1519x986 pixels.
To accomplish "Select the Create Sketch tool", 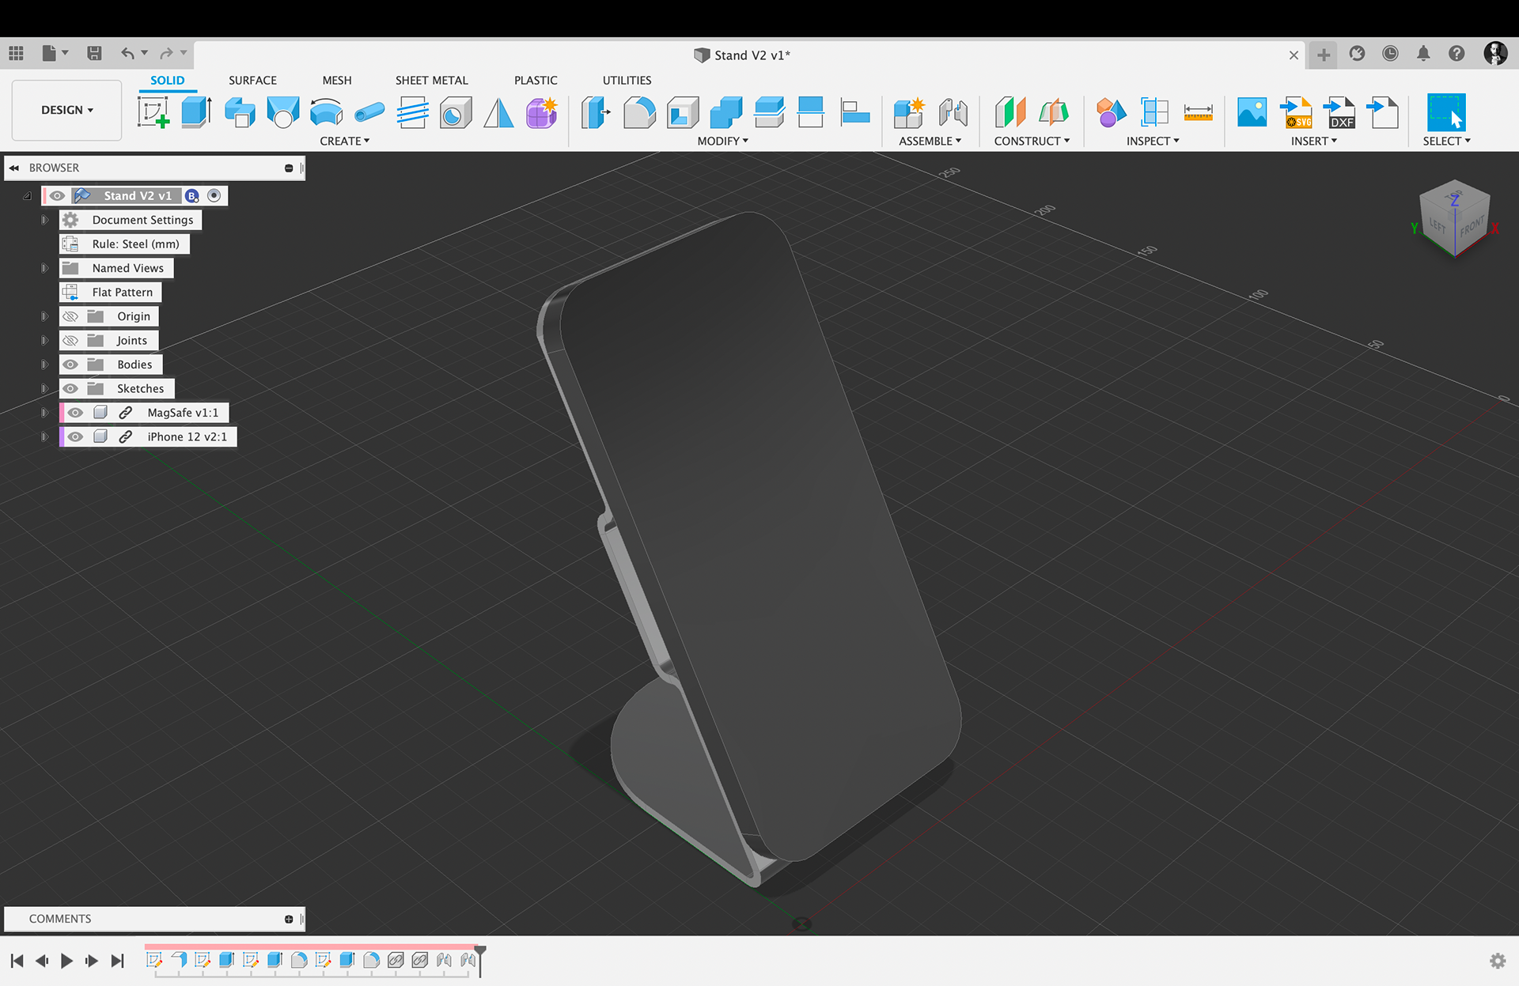I will (153, 112).
